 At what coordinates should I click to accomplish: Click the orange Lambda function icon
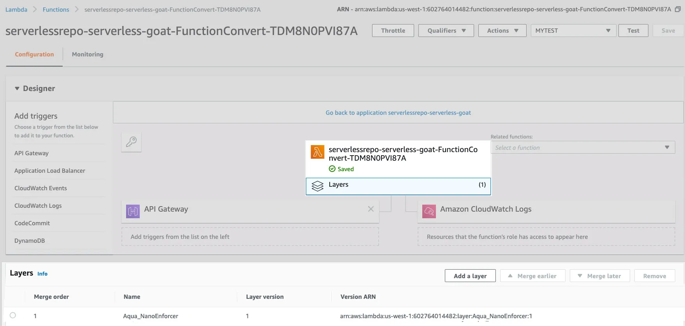(x=318, y=152)
